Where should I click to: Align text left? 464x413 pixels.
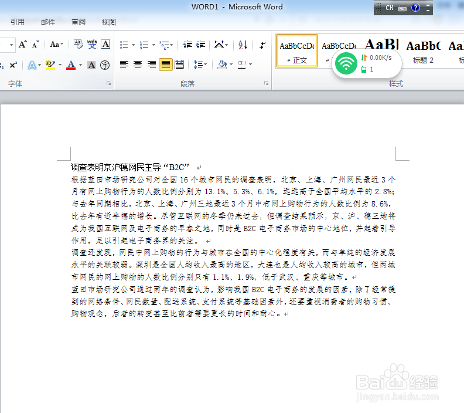pos(124,65)
